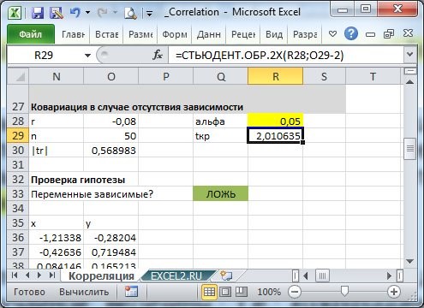Viewport: 424px width, 308px height.
Task: Open Print Preview from quick access toolbar
Action: pos(131,13)
